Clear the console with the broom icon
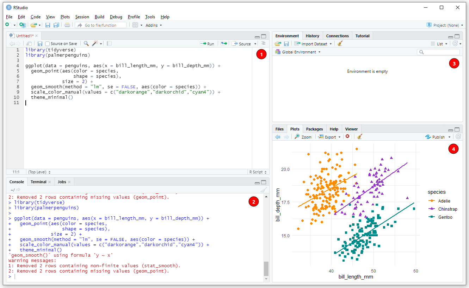Viewport: 469px width, 288px height. tap(264, 190)
